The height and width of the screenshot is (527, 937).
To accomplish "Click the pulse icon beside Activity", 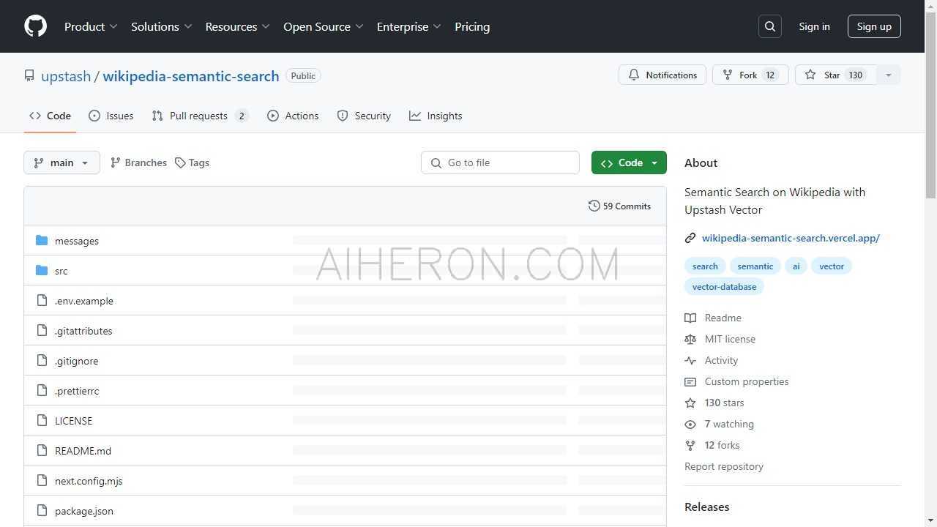I will pos(690,360).
